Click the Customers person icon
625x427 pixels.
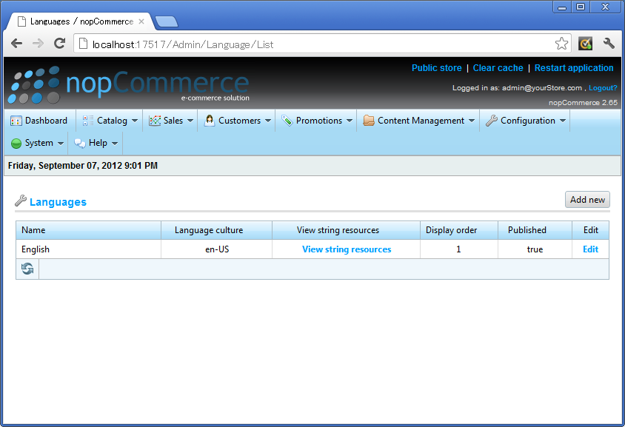pos(210,121)
